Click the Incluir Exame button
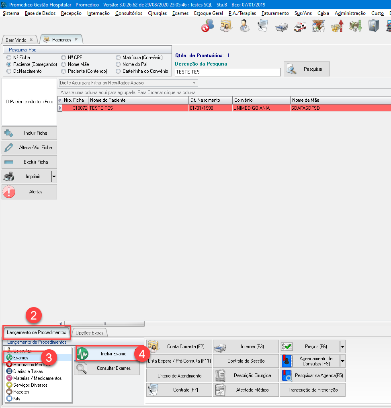This screenshot has width=391, height=408. (x=107, y=354)
